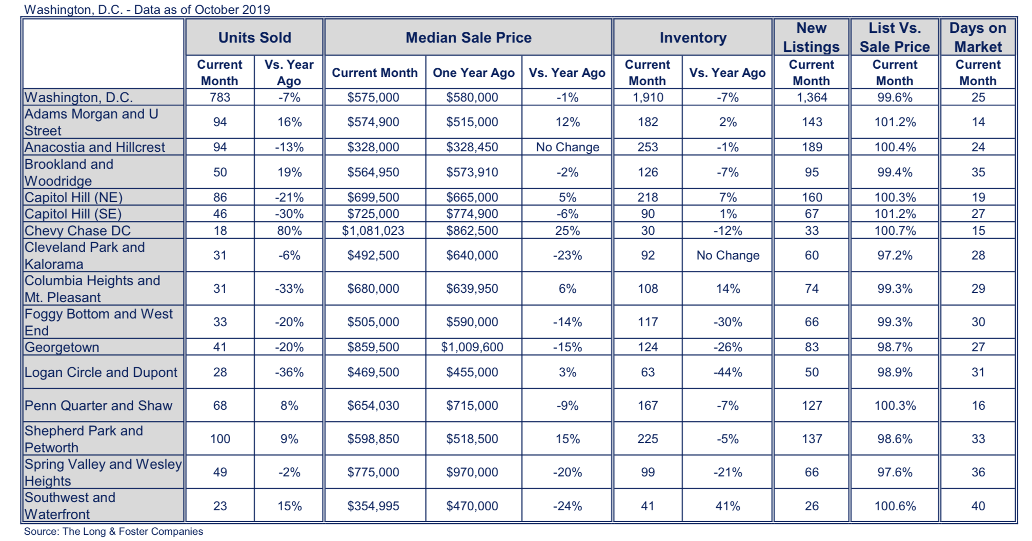Select the Days on Market header
This screenshot has height=541, width=1032.
click(978, 37)
